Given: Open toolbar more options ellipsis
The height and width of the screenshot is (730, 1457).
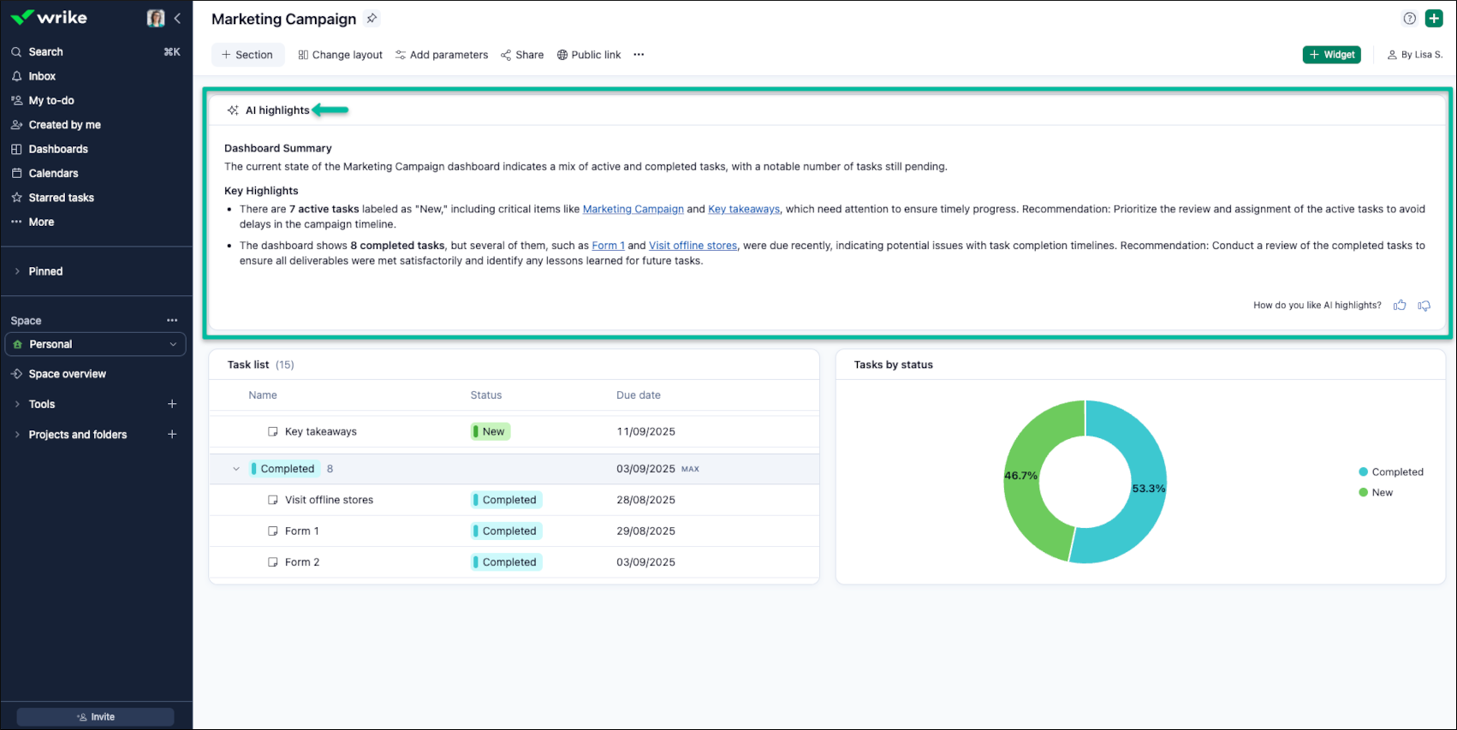Looking at the screenshot, I should 639,55.
